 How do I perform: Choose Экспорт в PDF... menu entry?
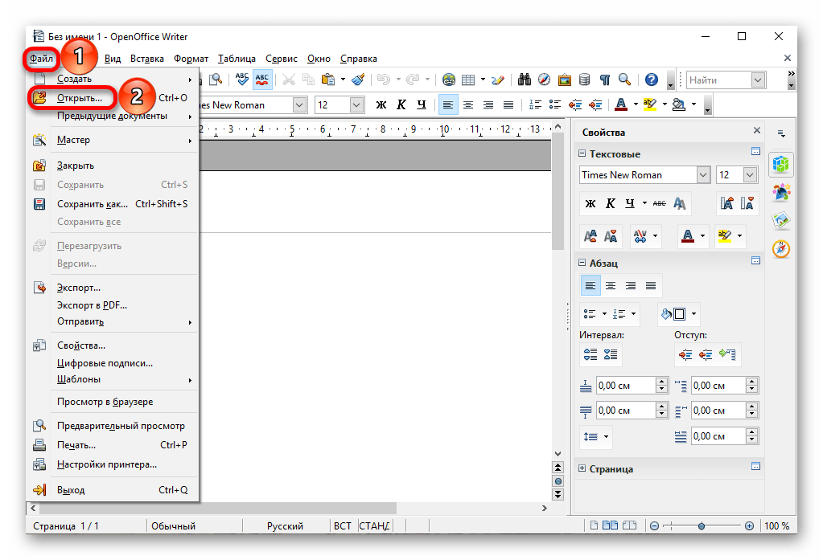pos(92,305)
